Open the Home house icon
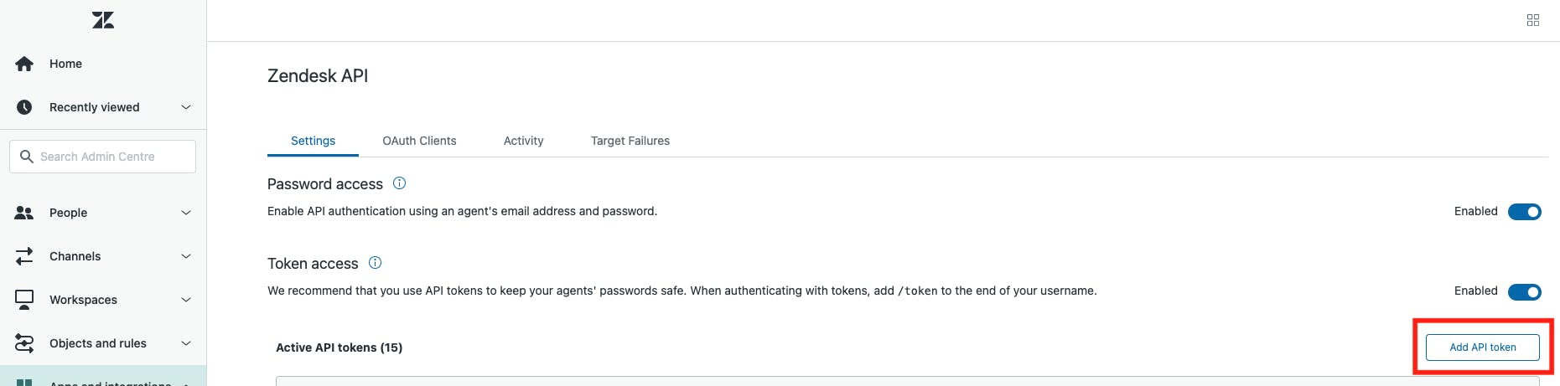 coord(24,64)
